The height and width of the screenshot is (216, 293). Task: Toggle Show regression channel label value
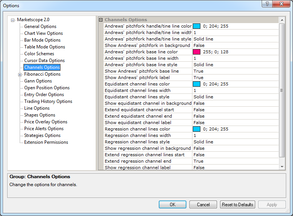pos(236,167)
